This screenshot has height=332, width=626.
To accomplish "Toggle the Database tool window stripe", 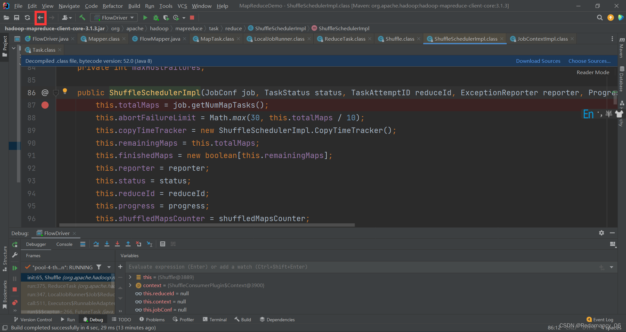I will coord(622,79).
